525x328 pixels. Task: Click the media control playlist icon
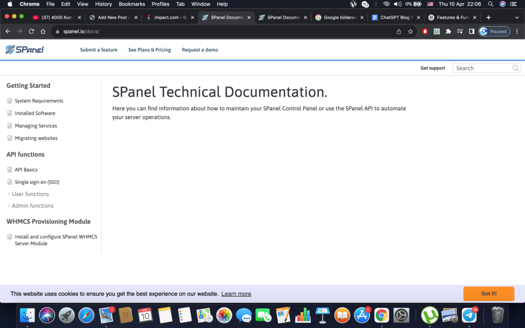point(460,31)
